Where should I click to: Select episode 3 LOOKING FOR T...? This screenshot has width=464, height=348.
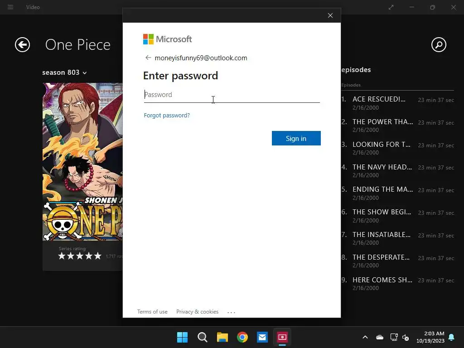click(397, 148)
